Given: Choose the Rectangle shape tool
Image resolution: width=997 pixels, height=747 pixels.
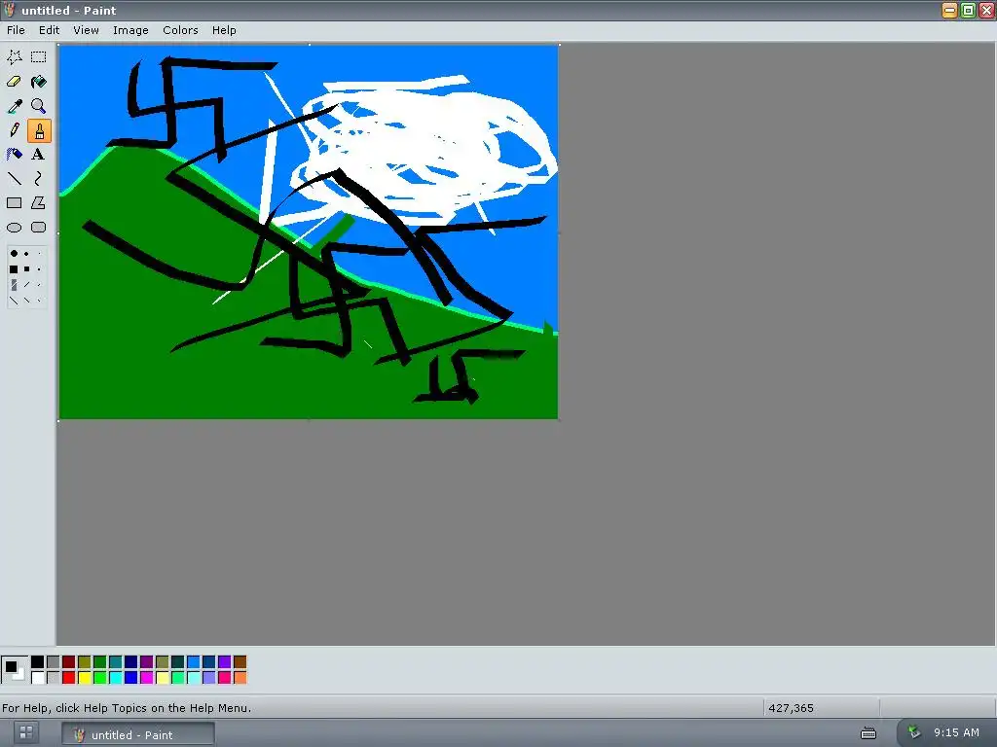Looking at the screenshot, I should pyautogui.click(x=14, y=203).
